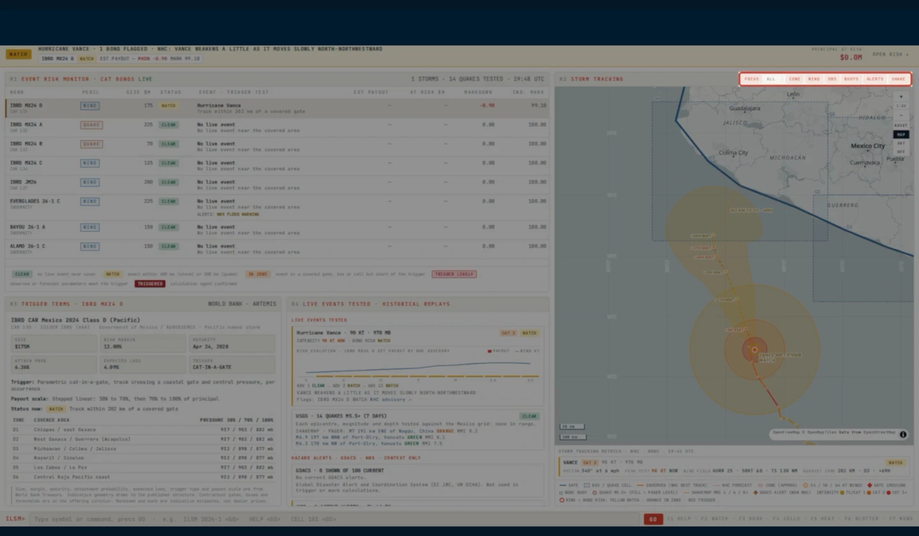Click the NWS FLOOD WARNING alert text
Image resolution: width=919 pixels, height=536 pixels.
[x=238, y=214]
